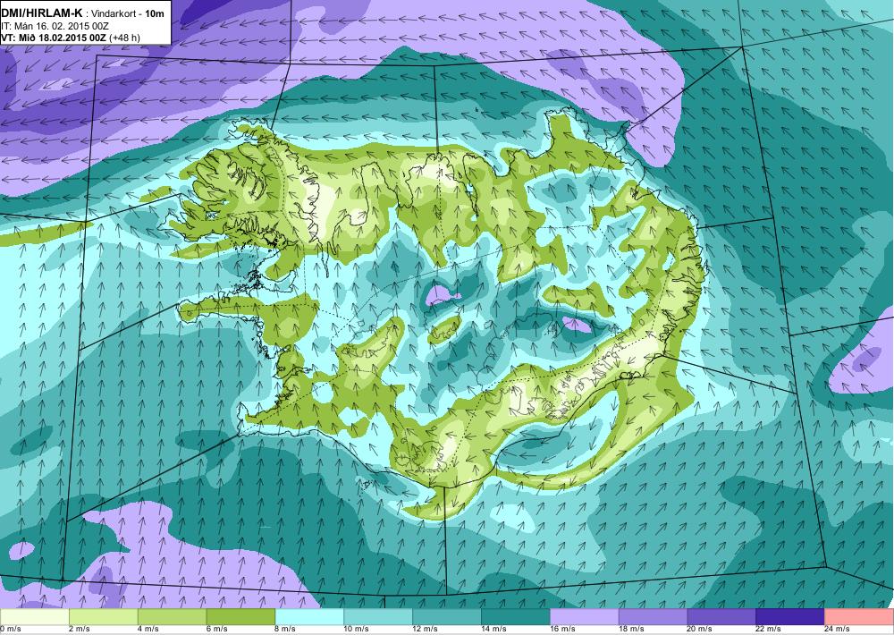The image size is (894, 635).
Task: Click the medium teal 12–14 m/s legend swatch
Action: click(447, 617)
